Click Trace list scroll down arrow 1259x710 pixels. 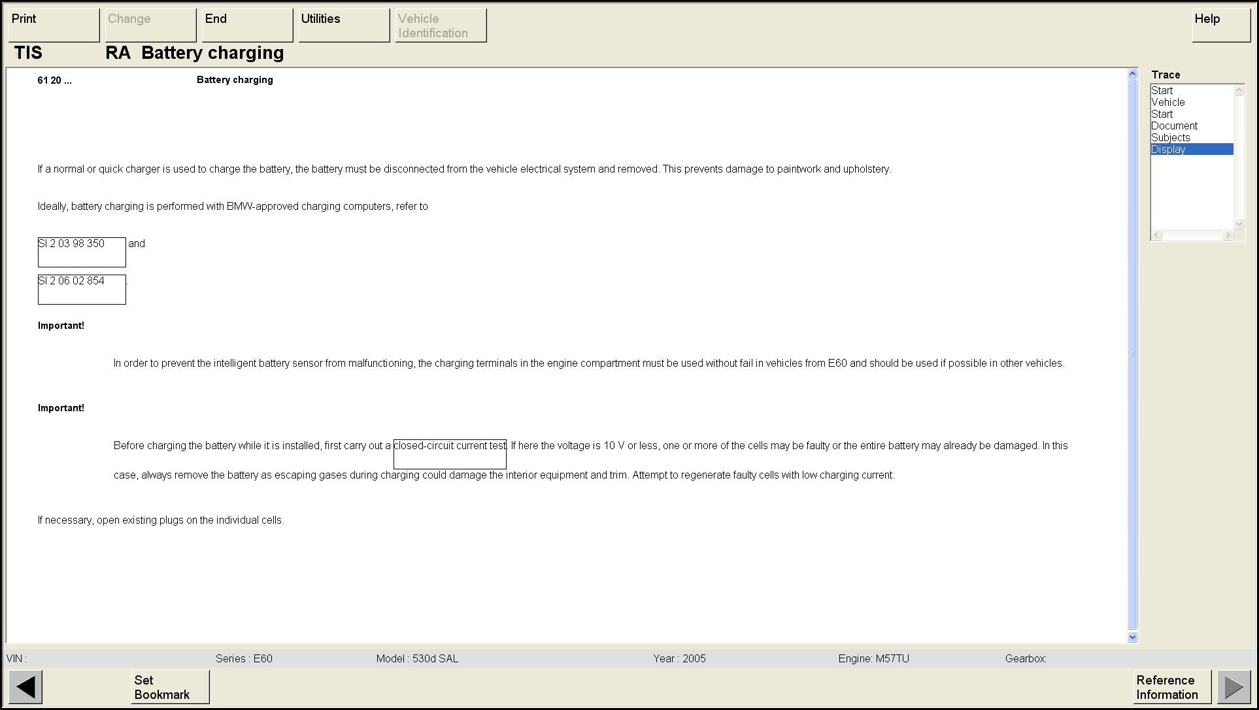click(1239, 224)
